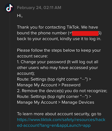This screenshot has height=131, width=112.
Task: Click the "account);" text line
Action: (26, 73)
